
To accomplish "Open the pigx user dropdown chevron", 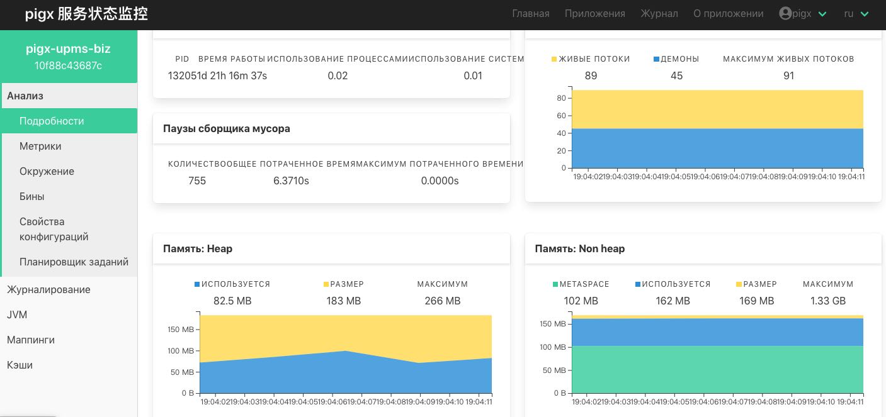I will tap(822, 14).
